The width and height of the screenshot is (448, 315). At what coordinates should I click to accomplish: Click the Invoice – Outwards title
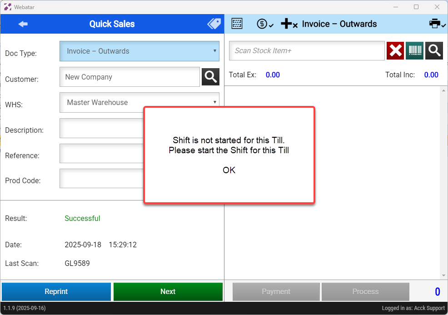[x=339, y=24]
